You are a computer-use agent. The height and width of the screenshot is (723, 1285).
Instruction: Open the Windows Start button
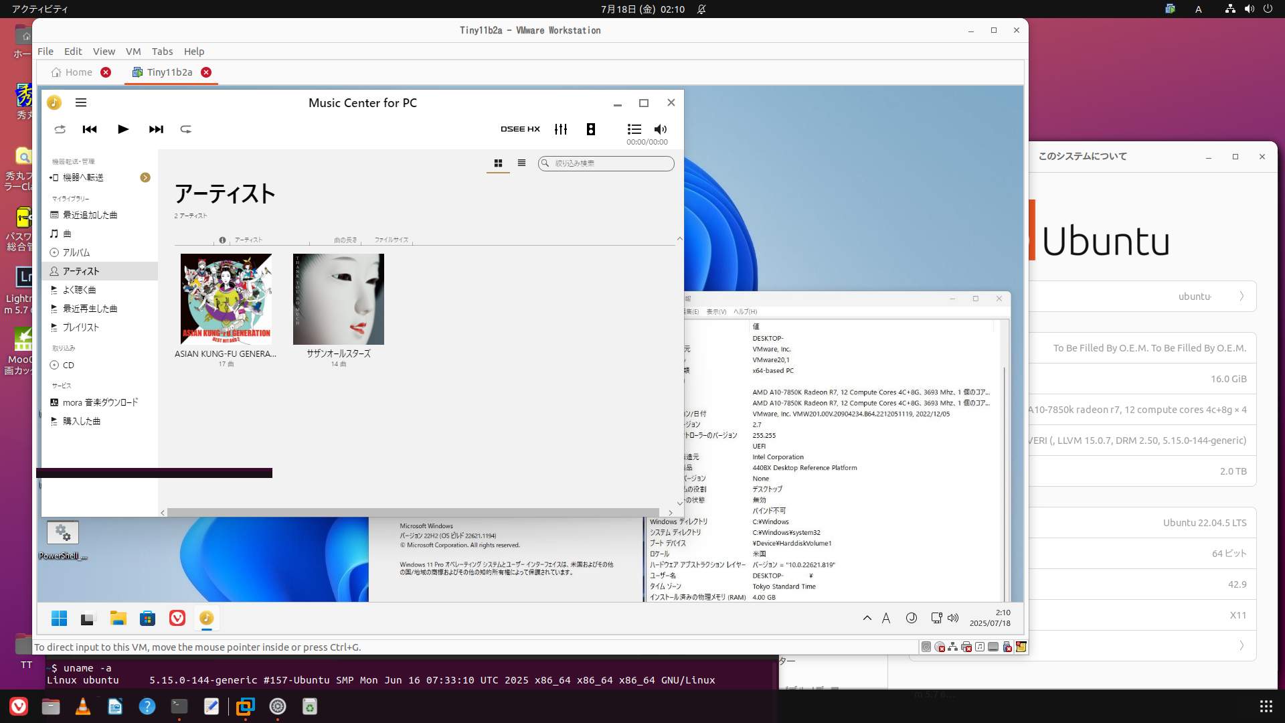60,619
